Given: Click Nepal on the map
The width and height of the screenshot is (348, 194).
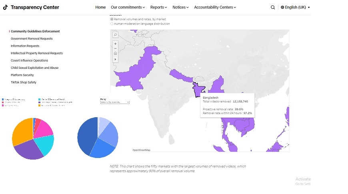Looking at the screenshot, I should [x=181, y=76].
